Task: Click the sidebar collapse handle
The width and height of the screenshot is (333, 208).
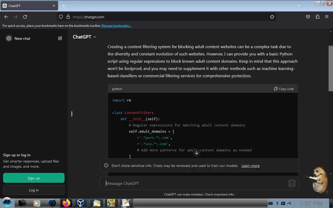Action: click(72, 114)
